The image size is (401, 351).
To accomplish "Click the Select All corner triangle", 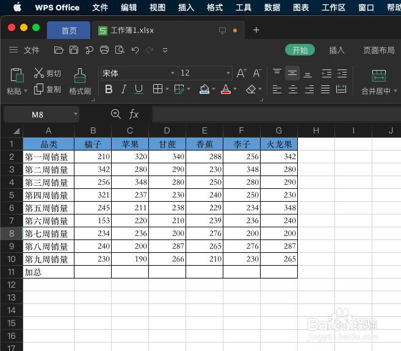I will 16,131.
